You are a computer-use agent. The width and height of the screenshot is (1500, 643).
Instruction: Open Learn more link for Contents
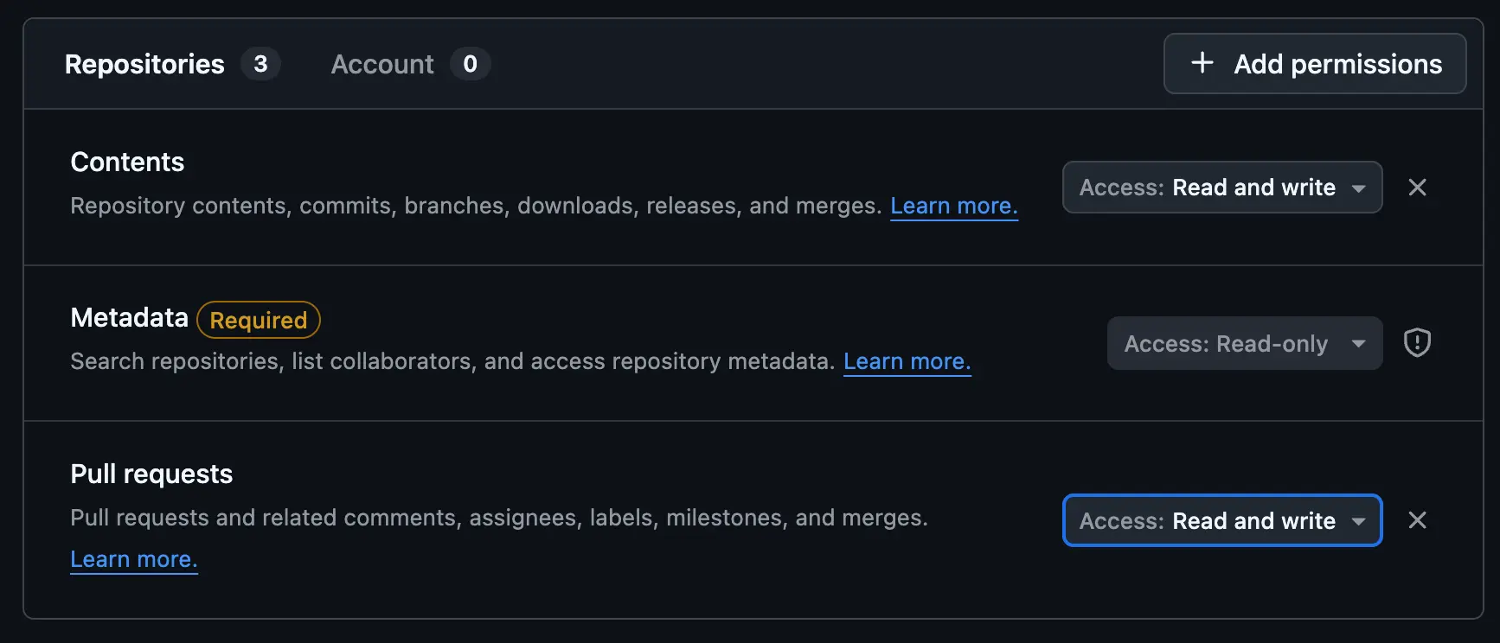tap(953, 206)
